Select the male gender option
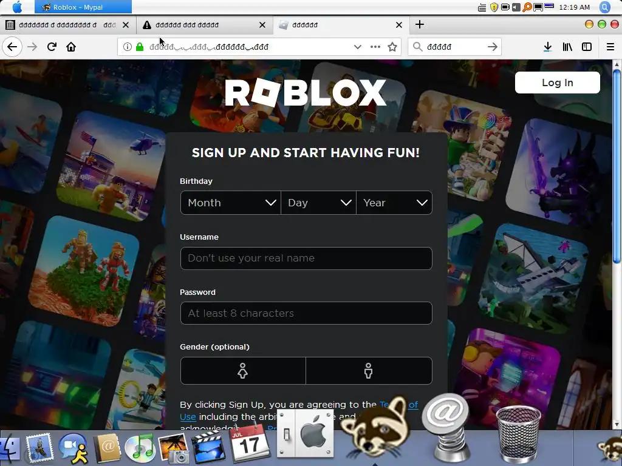This screenshot has width=622, height=466. [369, 371]
